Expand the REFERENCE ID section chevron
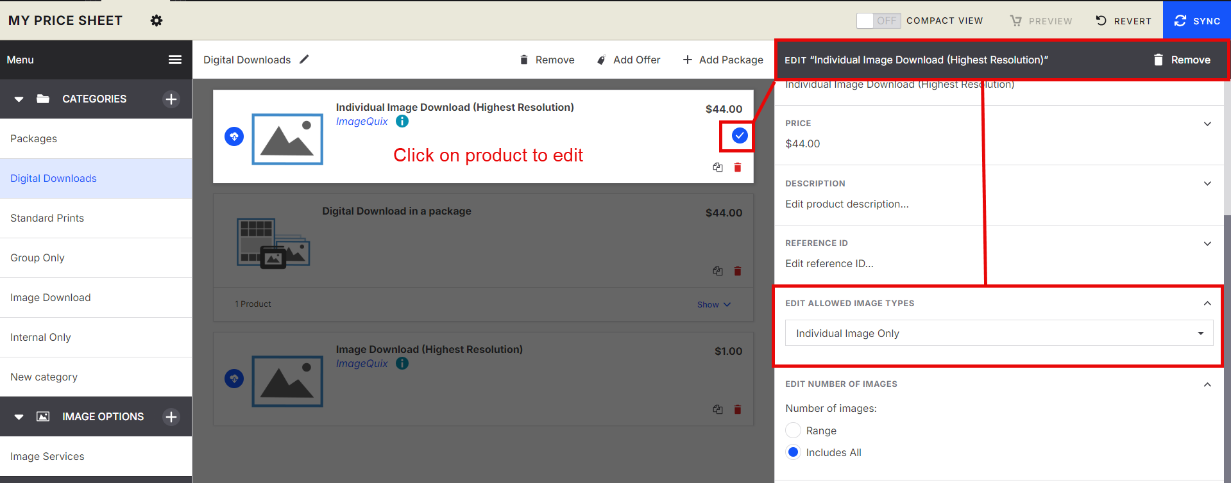The width and height of the screenshot is (1231, 483). pos(1207,243)
